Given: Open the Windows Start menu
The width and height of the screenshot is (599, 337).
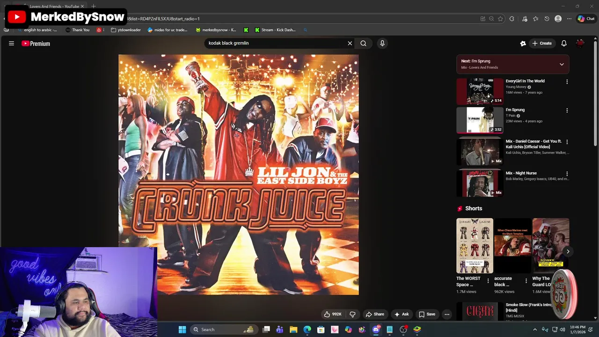Looking at the screenshot, I should [182, 330].
